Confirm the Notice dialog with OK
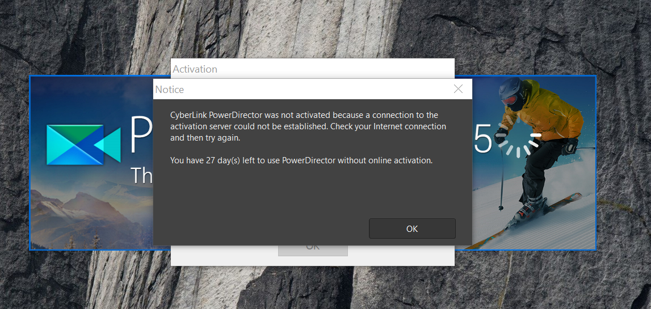The image size is (651, 309). [x=412, y=228]
